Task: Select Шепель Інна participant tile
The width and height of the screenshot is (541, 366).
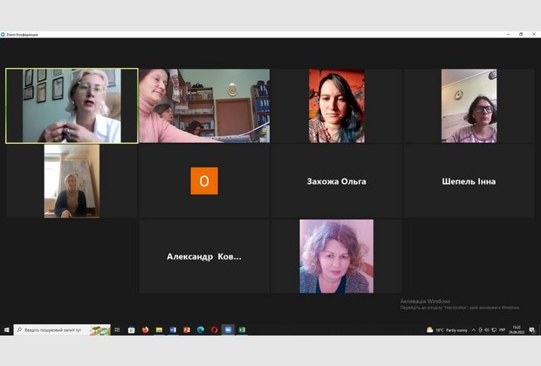Action: [469, 181]
